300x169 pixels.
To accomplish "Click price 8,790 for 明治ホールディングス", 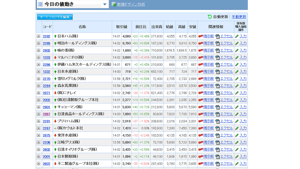I will [127, 43].
